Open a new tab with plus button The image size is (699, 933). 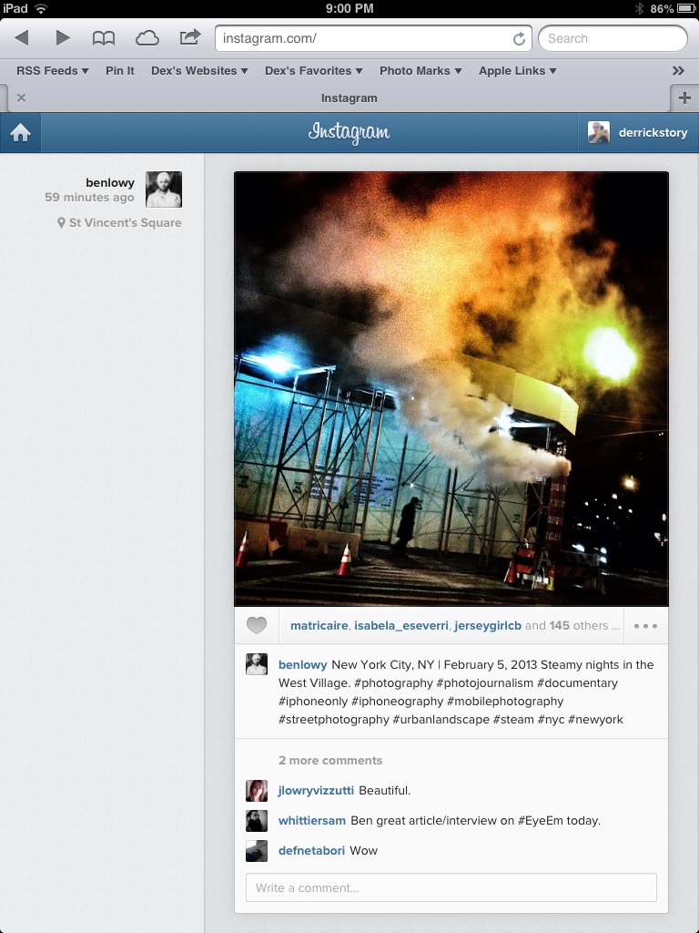[x=684, y=98]
